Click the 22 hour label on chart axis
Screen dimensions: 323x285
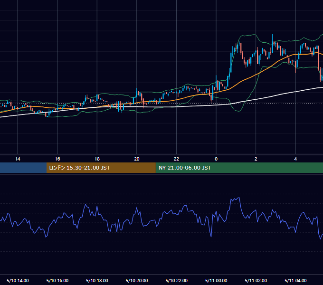176,159
